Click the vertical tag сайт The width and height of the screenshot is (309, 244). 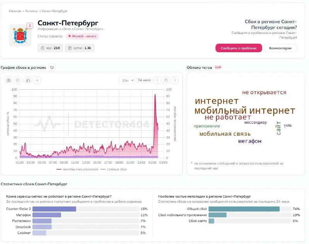(x=278, y=128)
